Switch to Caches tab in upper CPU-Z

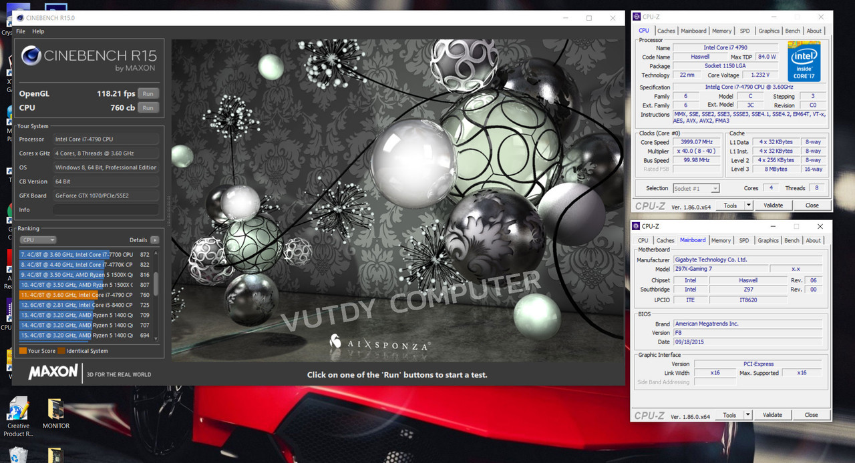click(666, 31)
